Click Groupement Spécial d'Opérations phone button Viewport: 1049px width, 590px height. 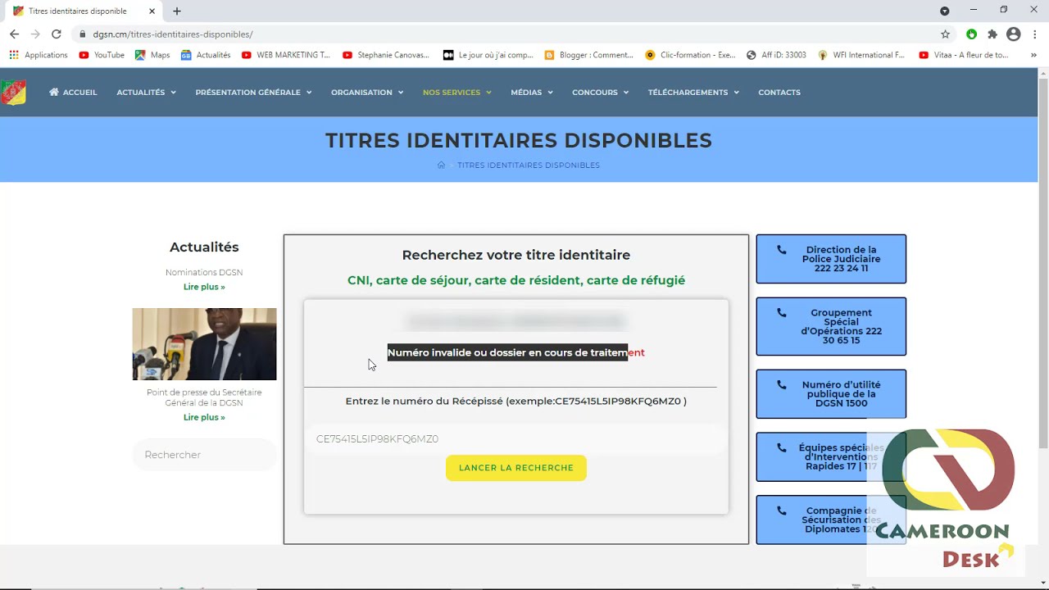click(x=831, y=326)
